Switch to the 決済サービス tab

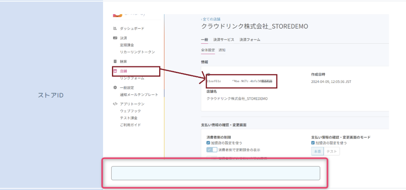click(223, 40)
